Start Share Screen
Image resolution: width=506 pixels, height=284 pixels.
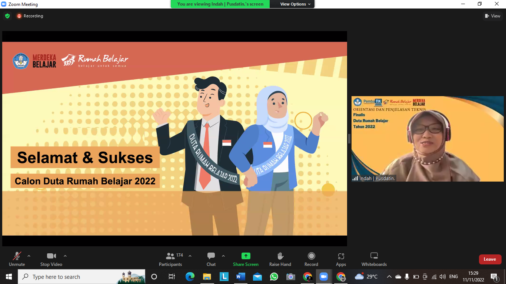coord(246,259)
